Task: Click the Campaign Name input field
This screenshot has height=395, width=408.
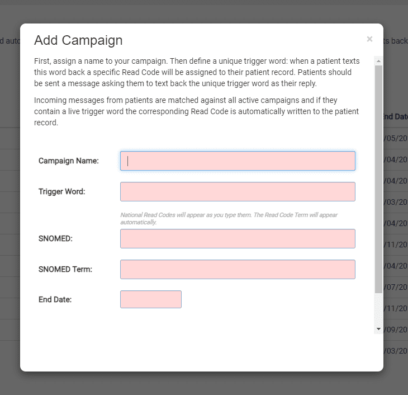Action: coord(238,161)
